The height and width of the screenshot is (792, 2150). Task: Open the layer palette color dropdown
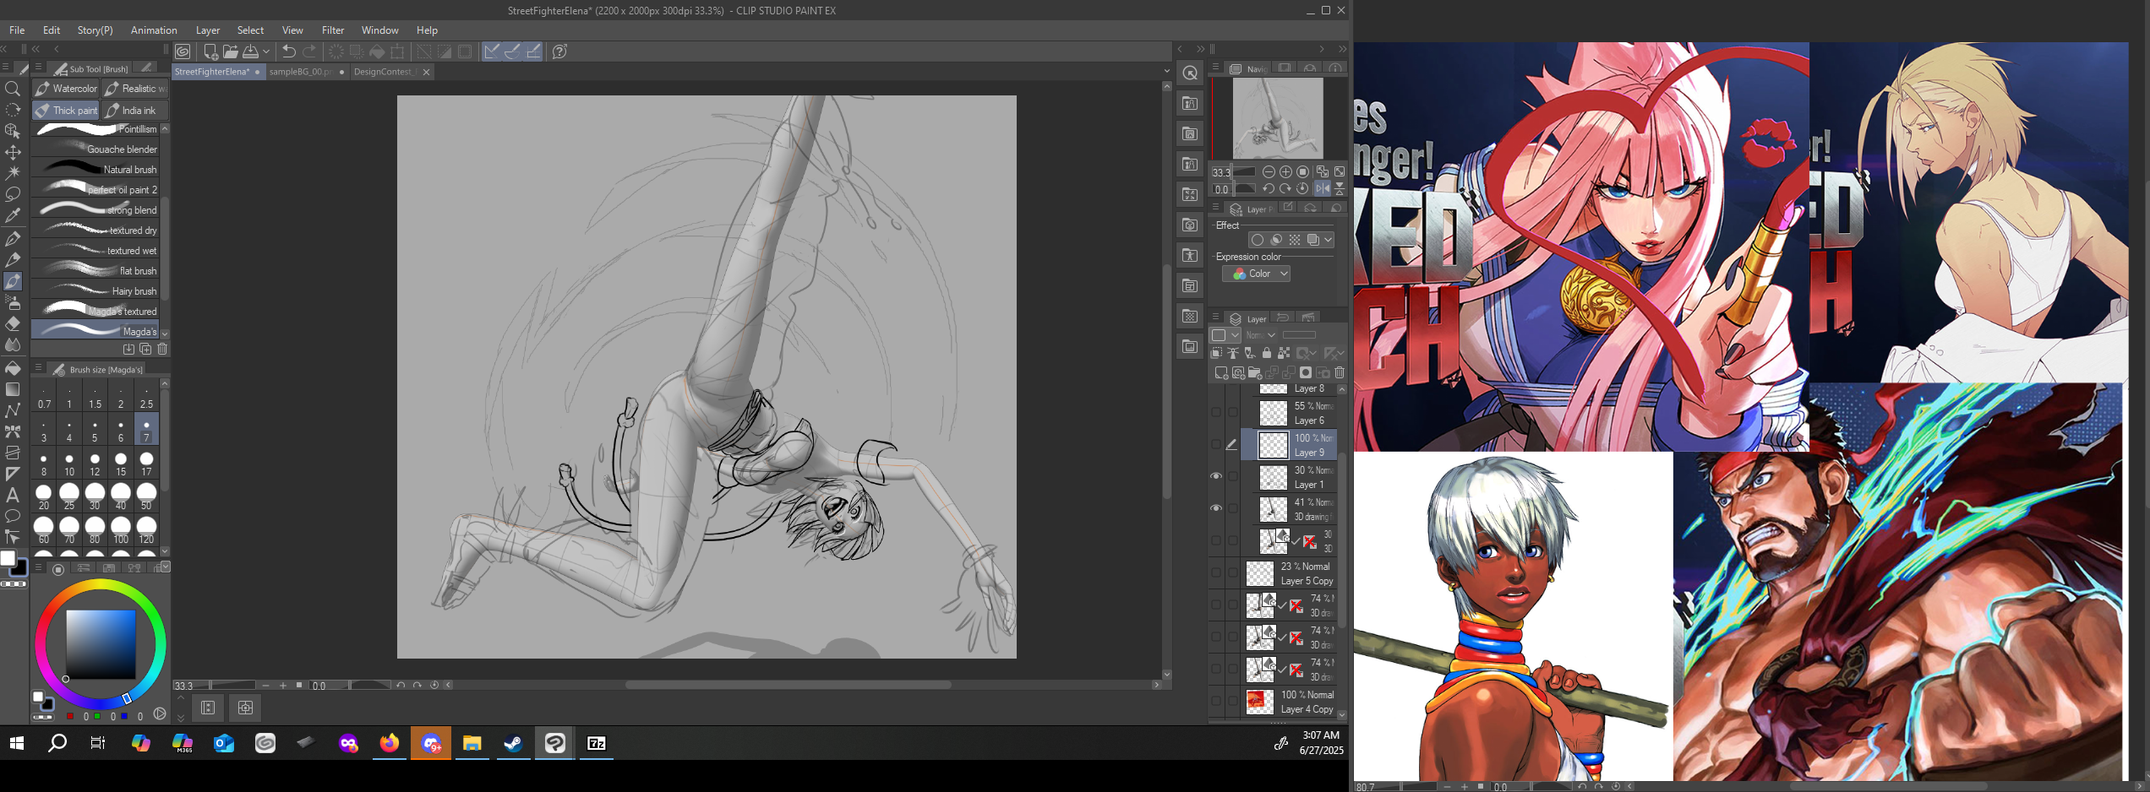[1225, 335]
